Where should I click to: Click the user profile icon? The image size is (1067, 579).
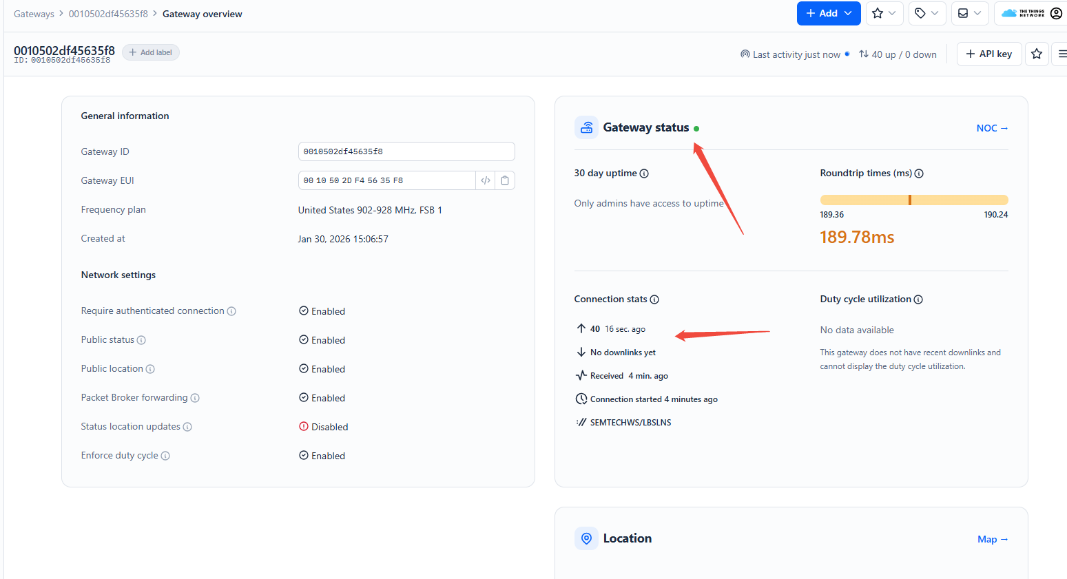1056,13
